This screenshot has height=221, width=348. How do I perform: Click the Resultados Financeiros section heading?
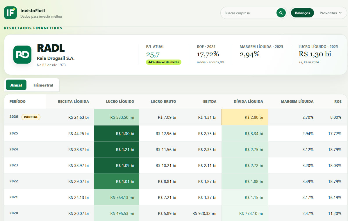[33, 28]
